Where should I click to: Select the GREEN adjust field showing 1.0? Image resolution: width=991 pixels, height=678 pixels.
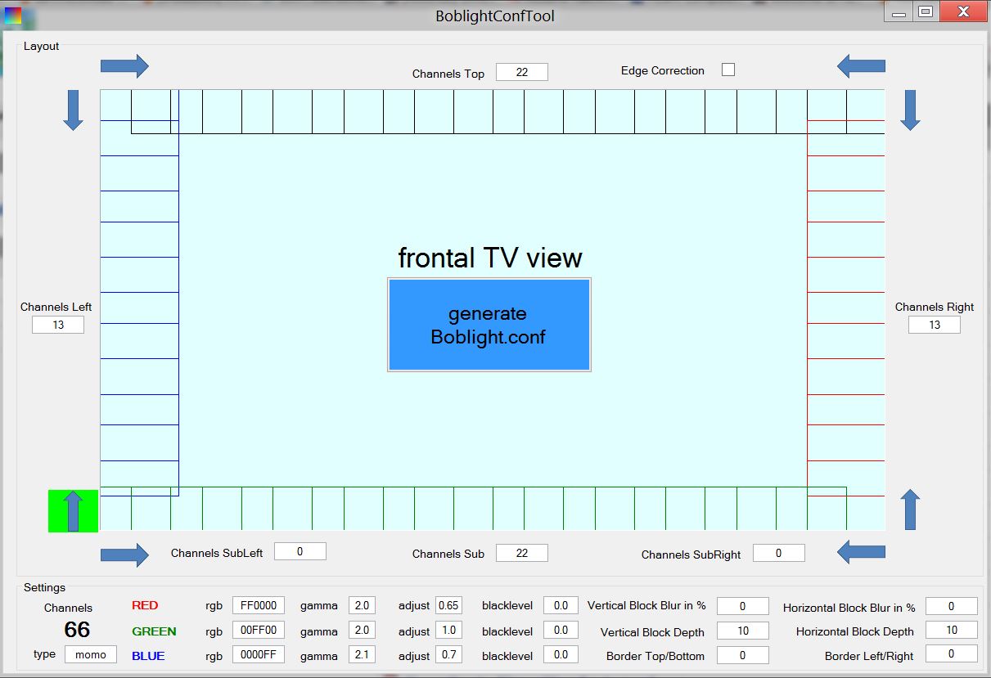click(448, 630)
